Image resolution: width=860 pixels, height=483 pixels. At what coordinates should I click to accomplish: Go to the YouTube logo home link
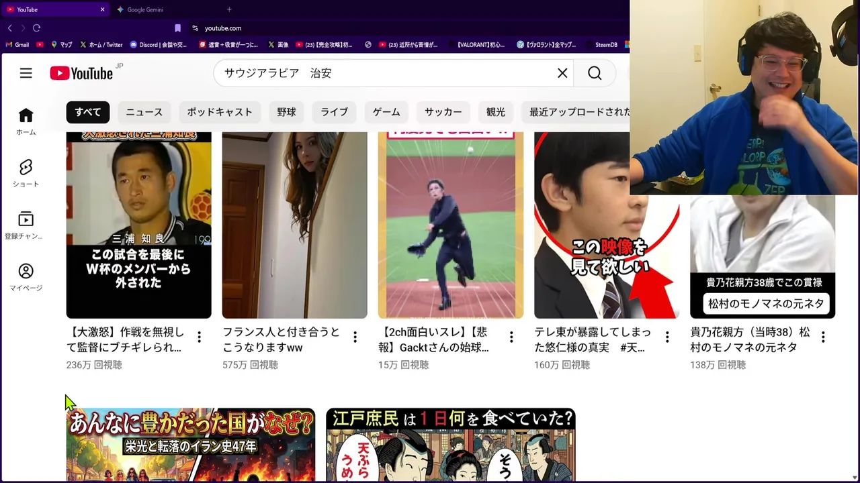pos(81,73)
